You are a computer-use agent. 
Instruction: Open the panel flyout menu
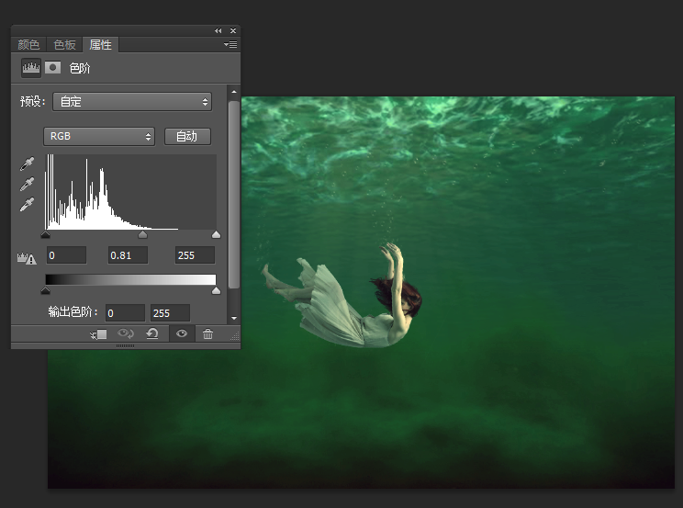[230, 44]
